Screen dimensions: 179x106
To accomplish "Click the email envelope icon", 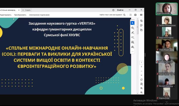I will pyautogui.click(x=141, y=15).
